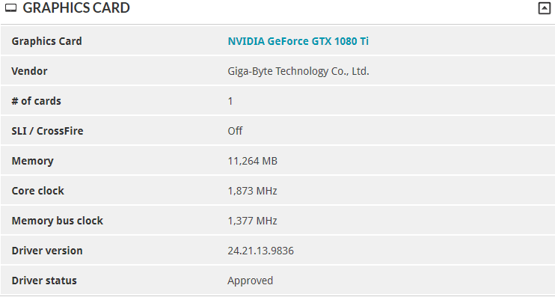This screenshot has height=297, width=555.
Task: Select the Graphics Card row label
Action: tap(46, 41)
